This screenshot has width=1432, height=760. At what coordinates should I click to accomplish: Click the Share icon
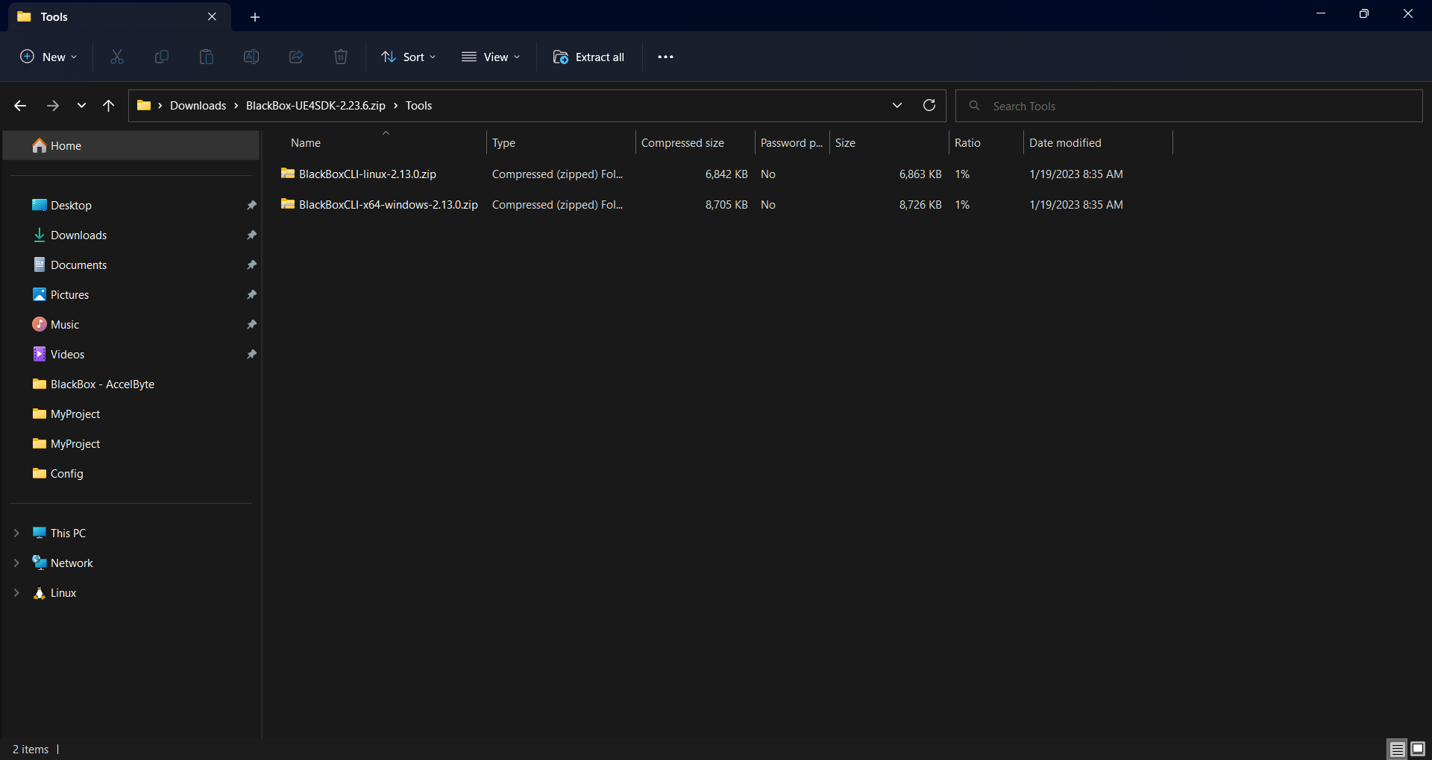[x=296, y=57]
